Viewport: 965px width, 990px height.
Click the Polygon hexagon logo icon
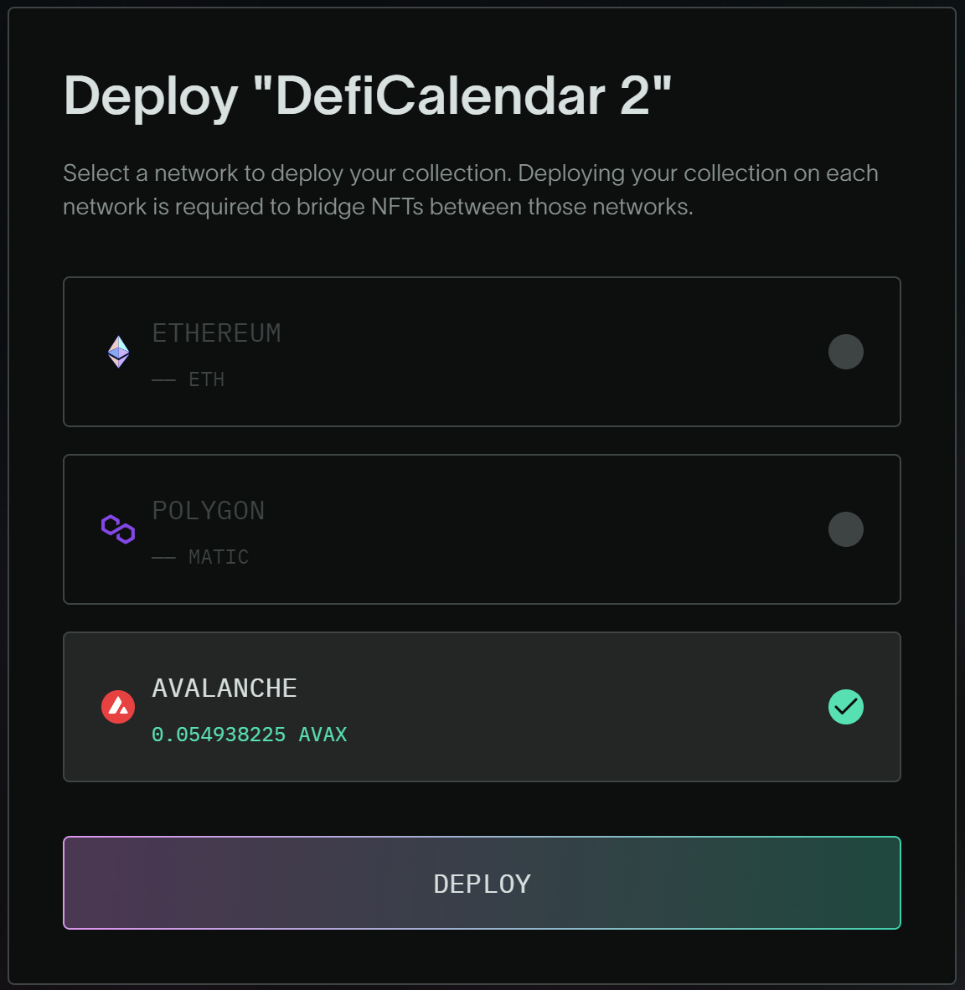point(118,529)
